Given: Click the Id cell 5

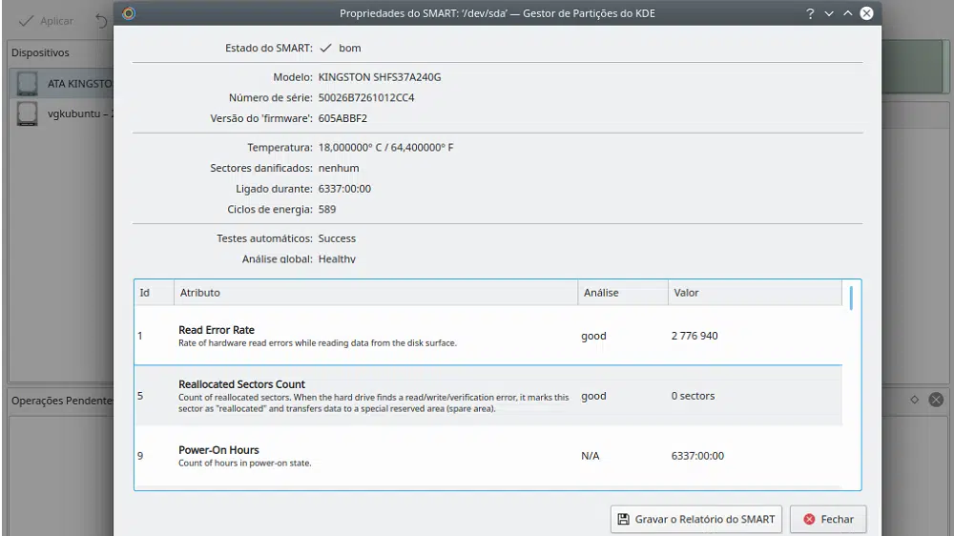Looking at the screenshot, I should [140, 396].
